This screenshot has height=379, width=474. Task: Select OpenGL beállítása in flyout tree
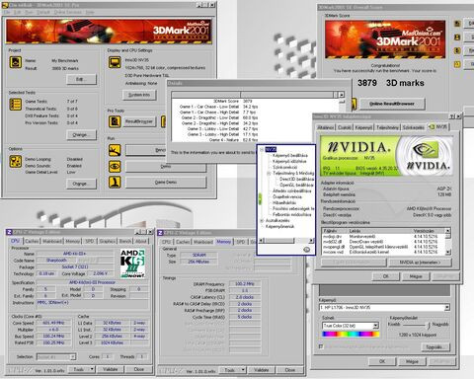click(295, 185)
